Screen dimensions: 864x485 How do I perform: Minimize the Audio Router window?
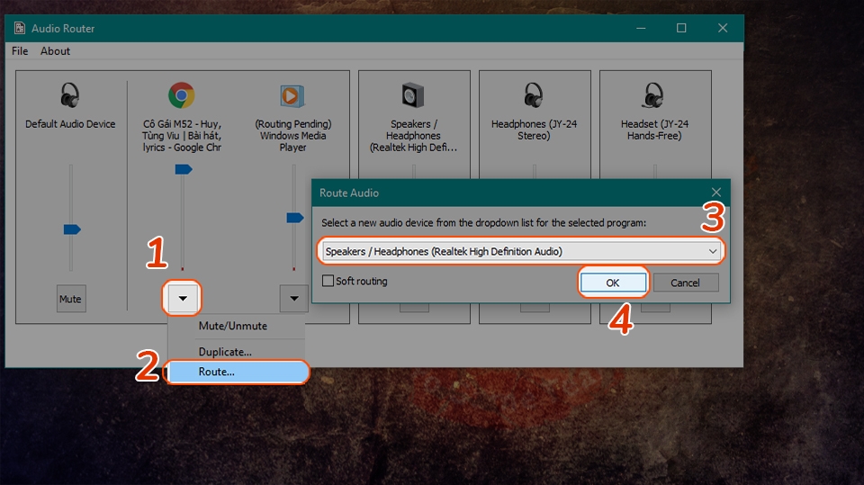pos(641,28)
